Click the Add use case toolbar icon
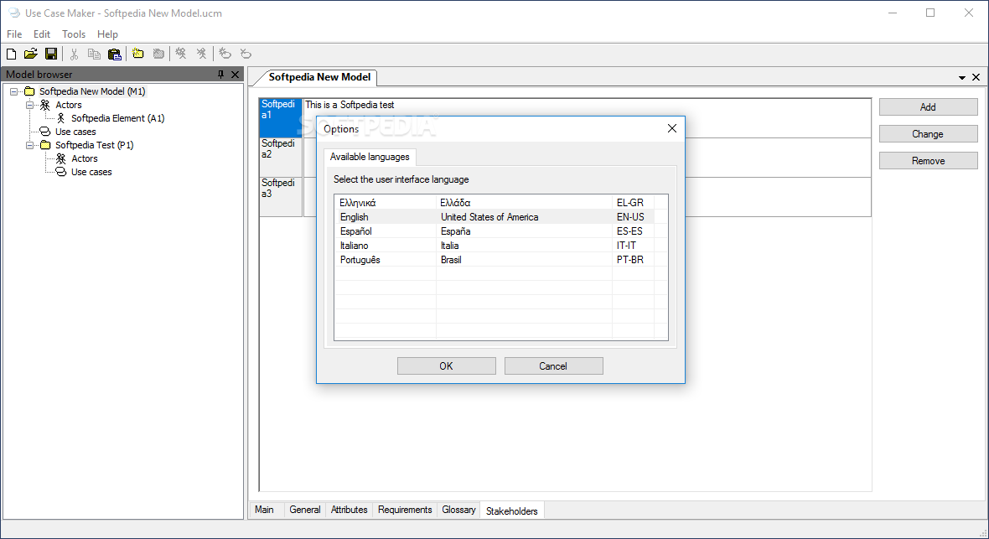This screenshot has height=539, width=989. pyautogui.click(x=225, y=54)
